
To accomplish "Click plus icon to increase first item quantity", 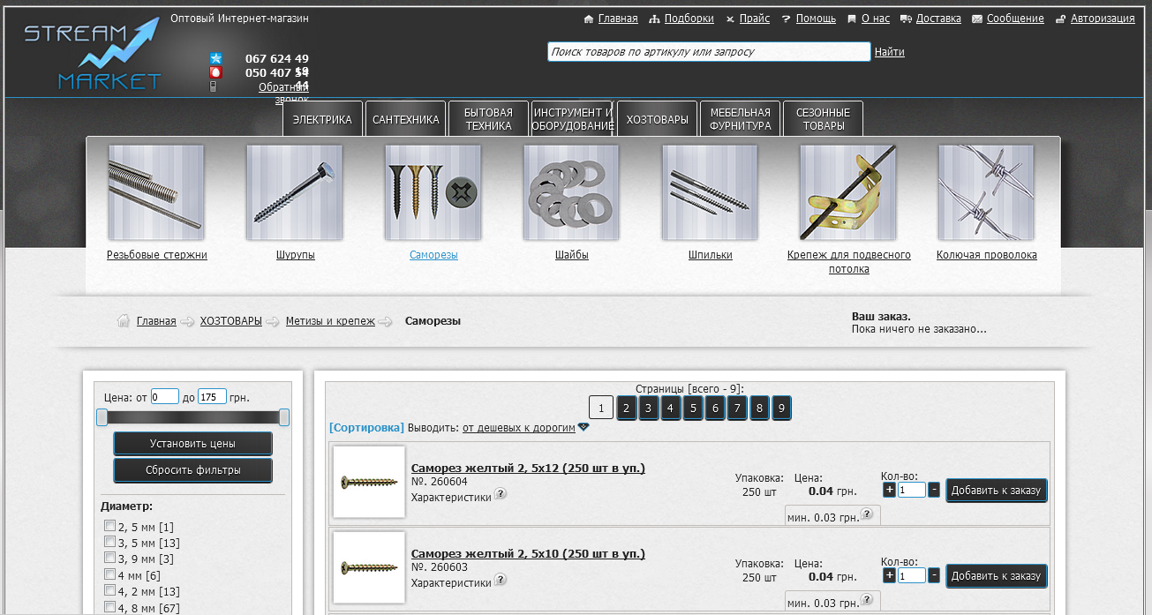I will click(x=889, y=490).
